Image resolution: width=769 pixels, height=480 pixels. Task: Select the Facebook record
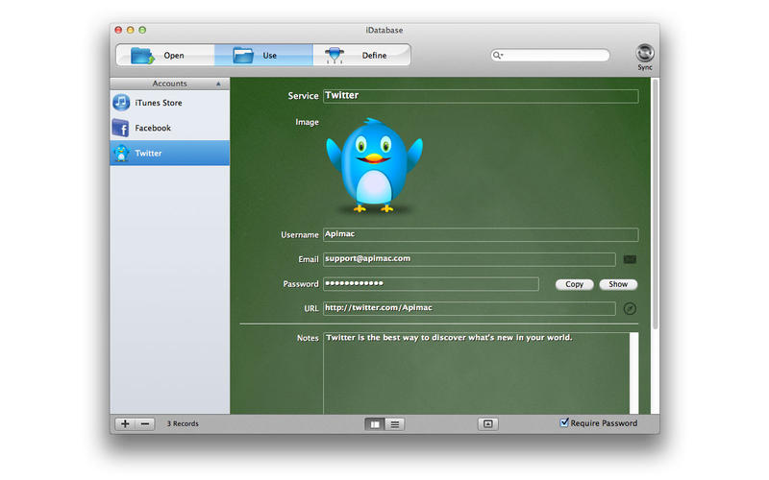(170, 128)
